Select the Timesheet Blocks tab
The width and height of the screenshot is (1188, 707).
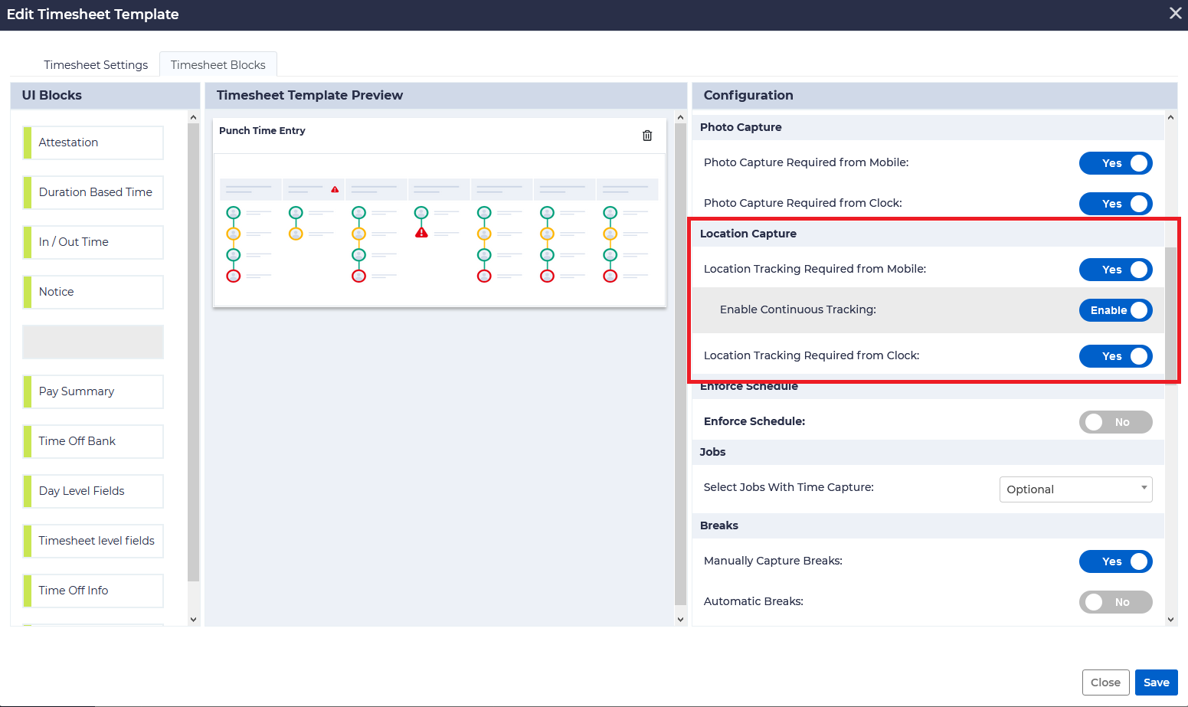click(218, 65)
